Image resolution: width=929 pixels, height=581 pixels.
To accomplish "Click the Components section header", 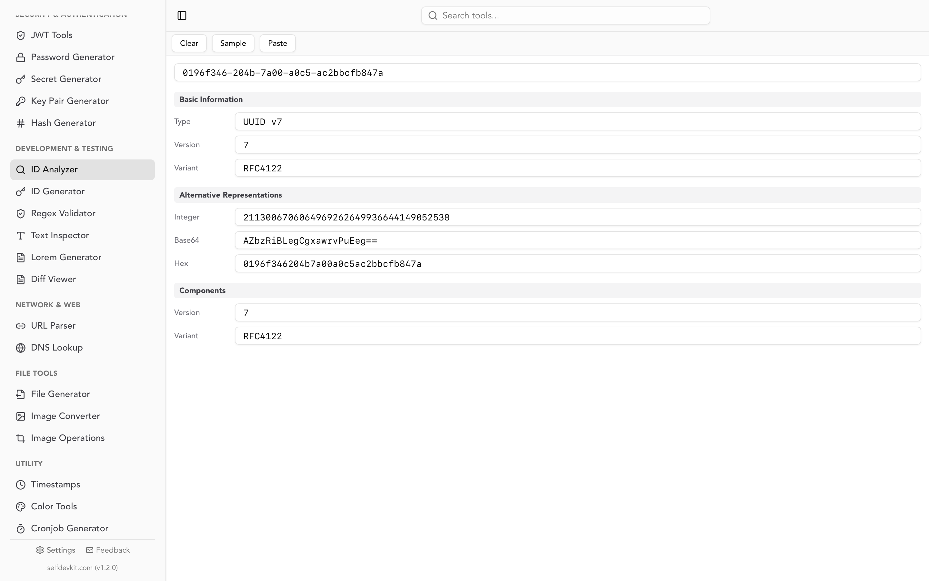I will [547, 290].
